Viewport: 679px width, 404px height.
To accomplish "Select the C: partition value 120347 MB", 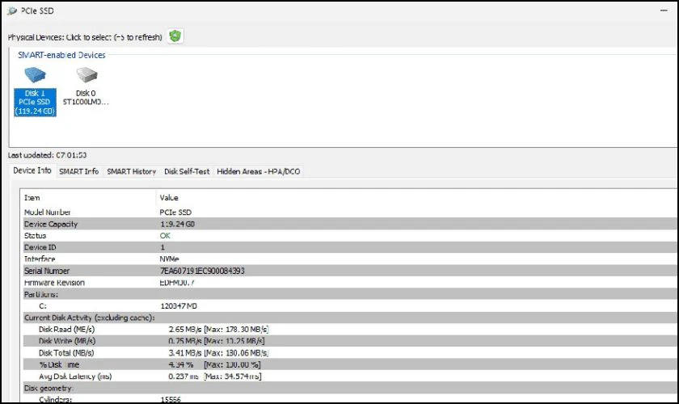I will [179, 305].
